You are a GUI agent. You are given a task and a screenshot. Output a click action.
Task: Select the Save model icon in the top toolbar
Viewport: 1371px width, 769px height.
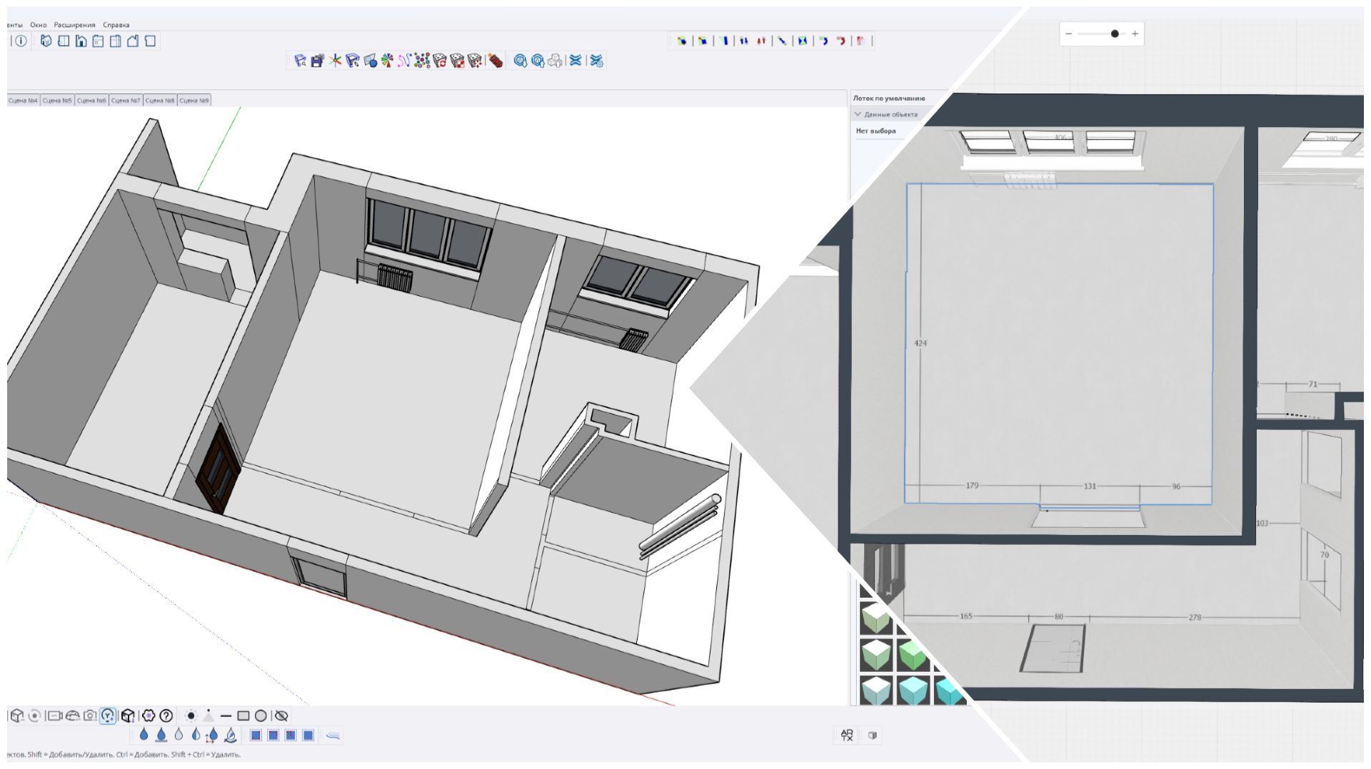click(318, 62)
